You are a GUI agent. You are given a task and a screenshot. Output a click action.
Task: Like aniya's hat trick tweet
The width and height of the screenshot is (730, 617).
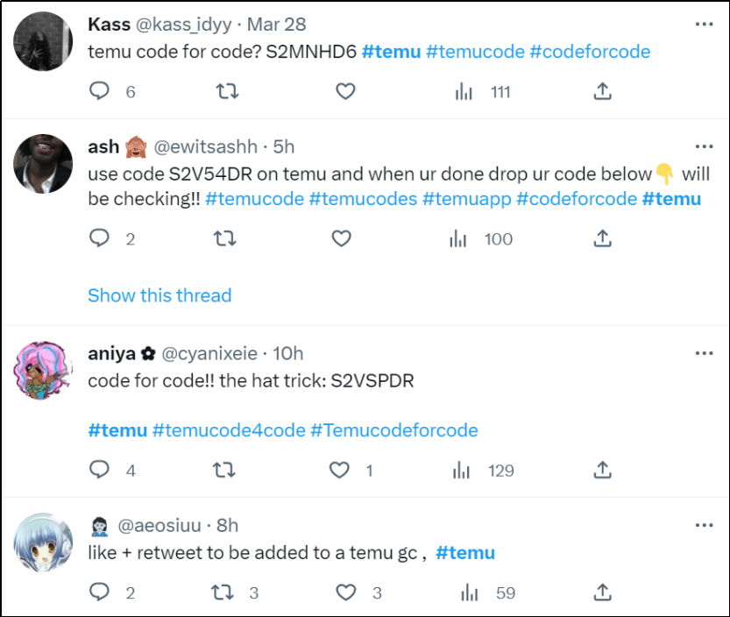point(339,471)
